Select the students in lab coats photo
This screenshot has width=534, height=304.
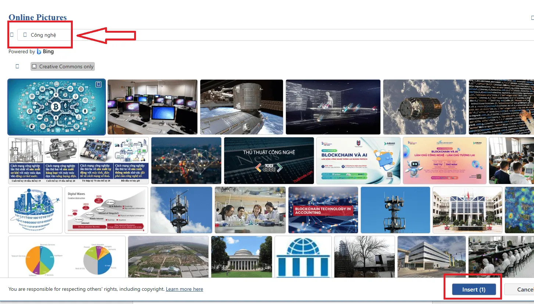point(250,210)
